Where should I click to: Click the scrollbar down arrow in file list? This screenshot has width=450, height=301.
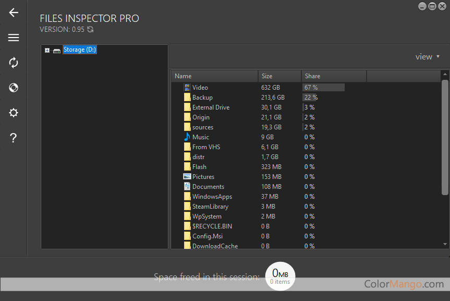pyautogui.click(x=445, y=244)
